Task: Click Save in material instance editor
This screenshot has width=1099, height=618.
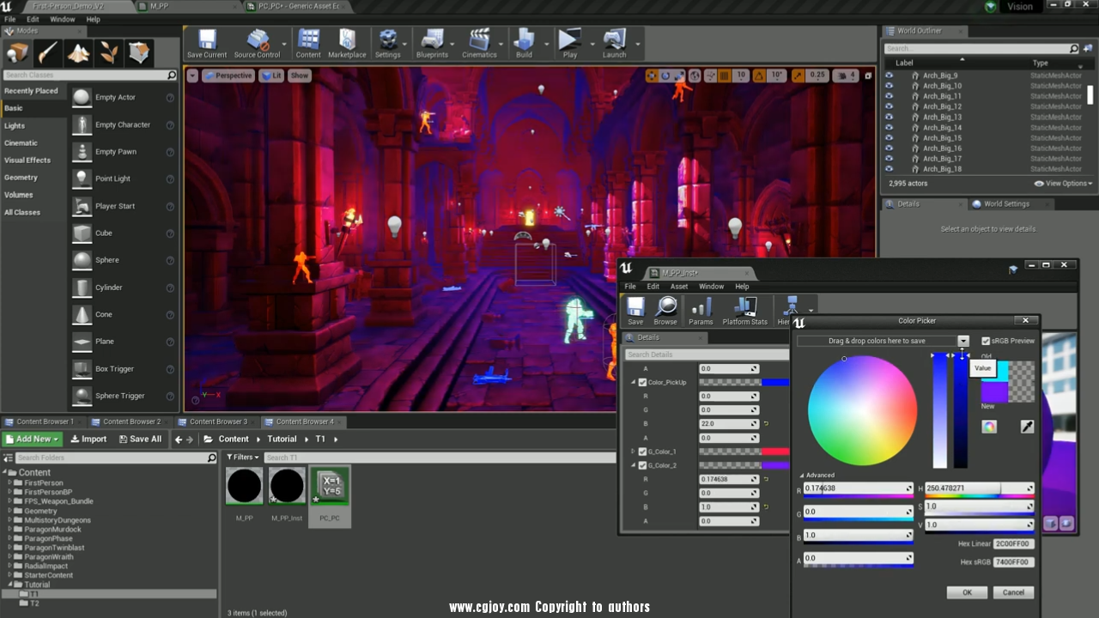Action: click(x=635, y=311)
